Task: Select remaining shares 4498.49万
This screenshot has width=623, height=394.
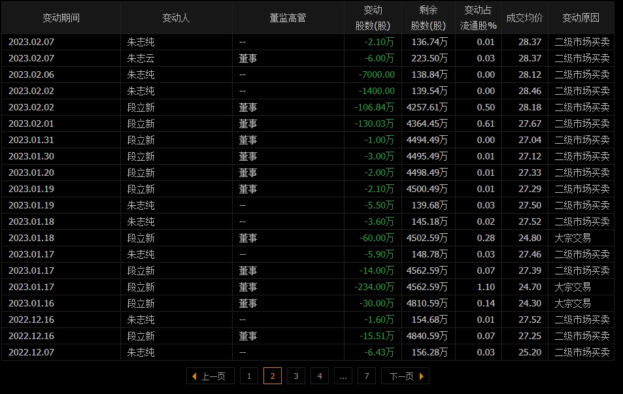Action: pos(427,172)
